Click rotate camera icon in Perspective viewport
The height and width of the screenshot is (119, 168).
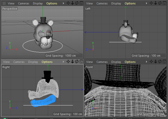[x=77, y=3]
